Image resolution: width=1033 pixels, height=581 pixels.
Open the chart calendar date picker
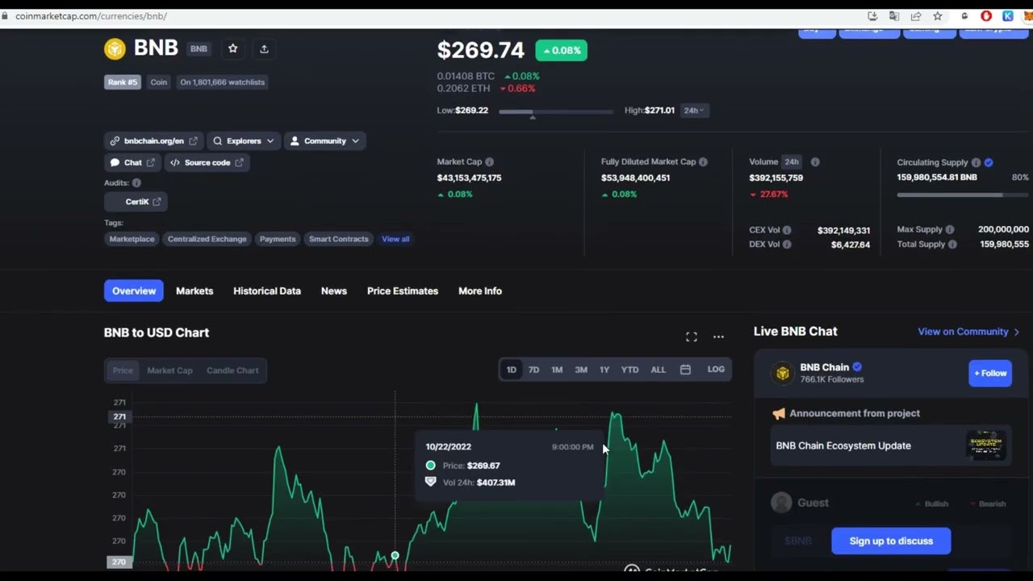click(x=685, y=370)
